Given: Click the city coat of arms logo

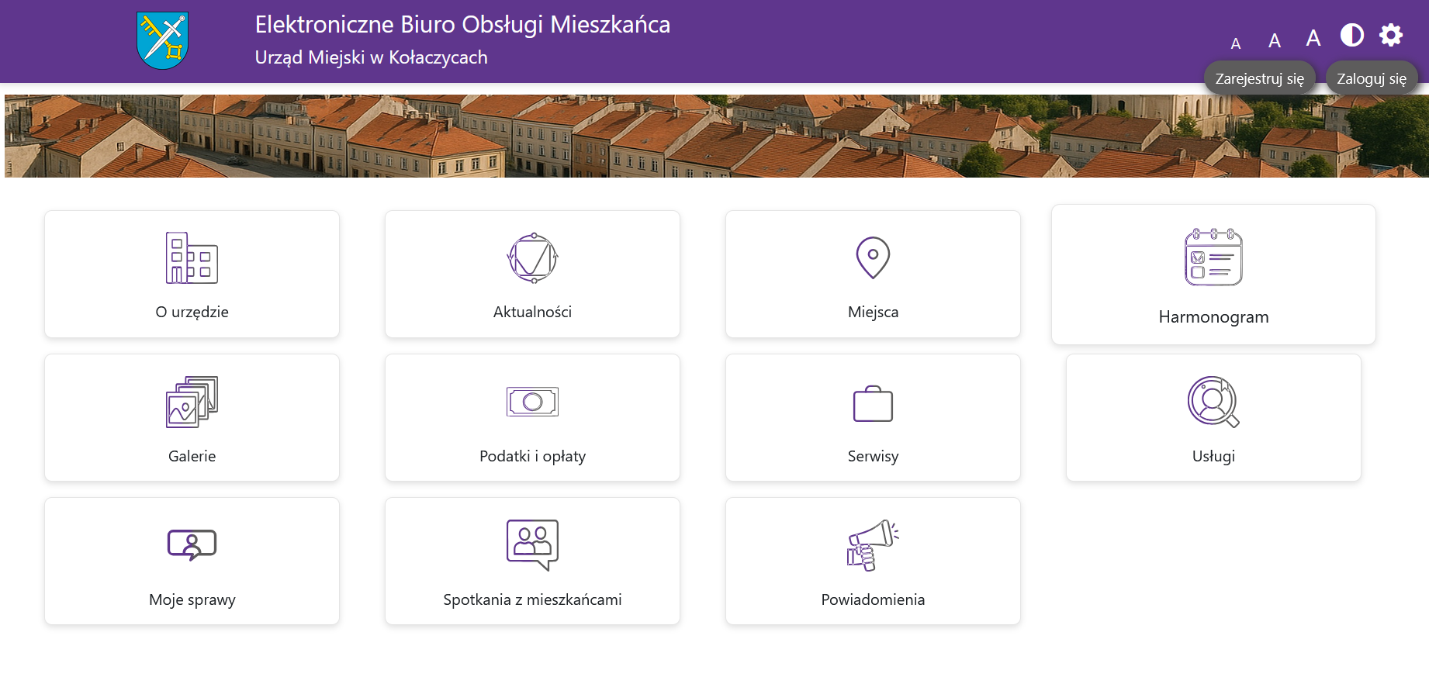Looking at the screenshot, I should [x=162, y=40].
